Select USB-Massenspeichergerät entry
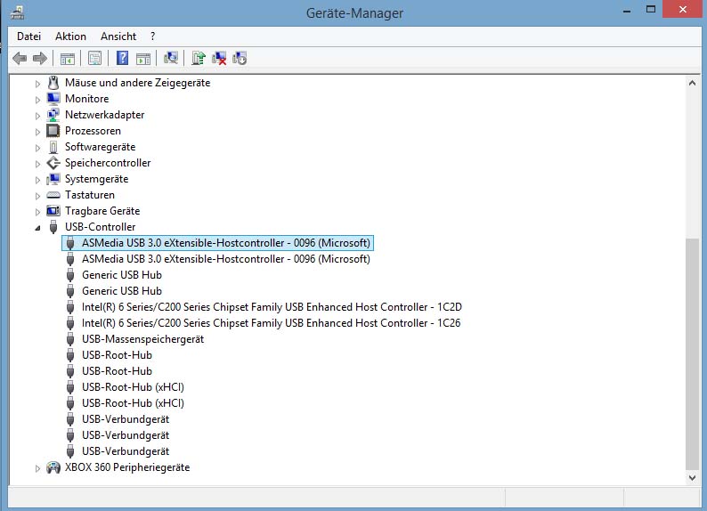707x511 pixels. (142, 339)
